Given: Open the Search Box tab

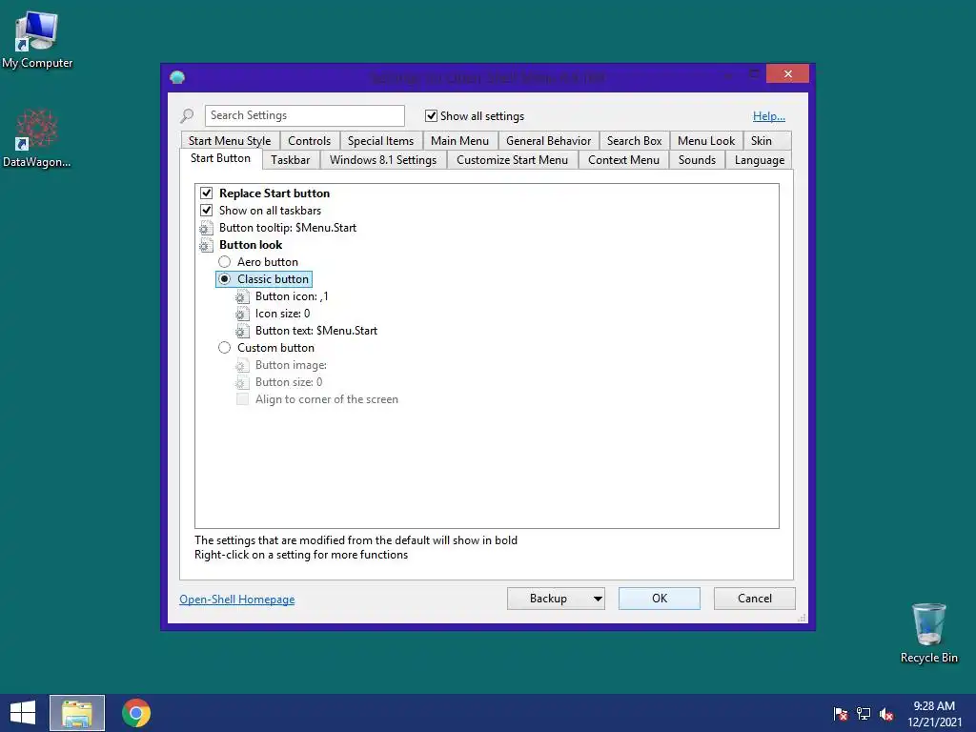Looking at the screenshot, I should [x=634, y=141].
